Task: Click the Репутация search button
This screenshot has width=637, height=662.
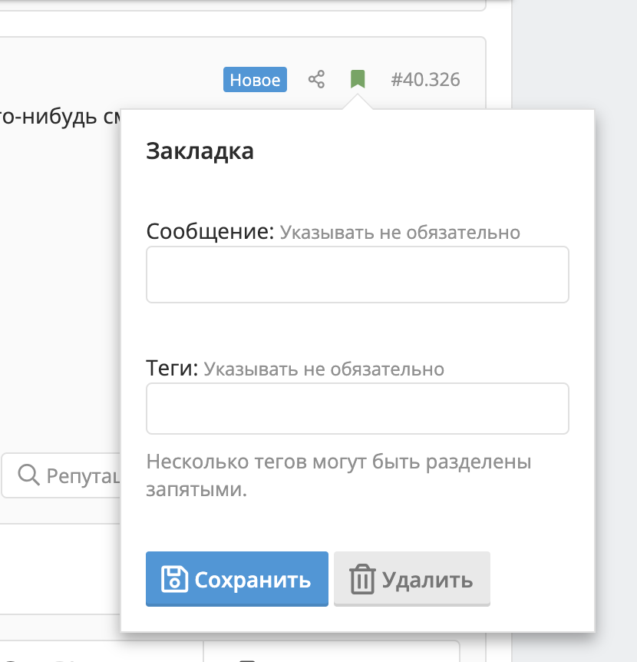Action: click(x=61, y=475)
